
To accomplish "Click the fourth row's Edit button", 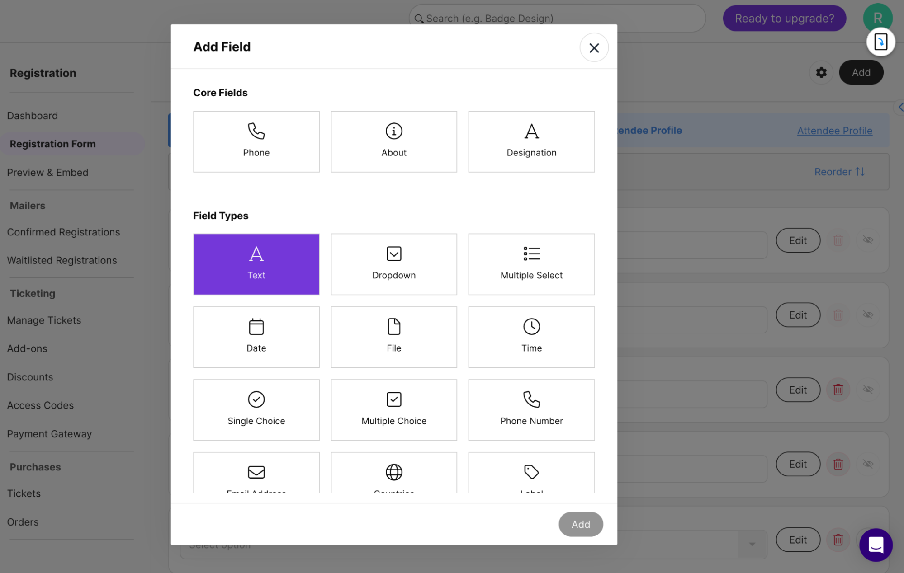I will (x=798, y=464).
